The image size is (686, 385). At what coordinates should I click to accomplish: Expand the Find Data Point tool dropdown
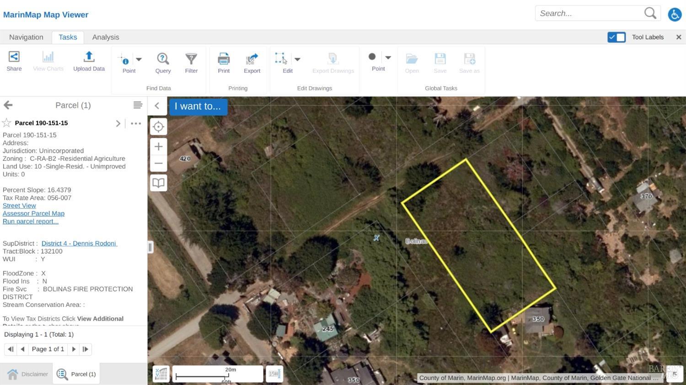[x=139, y=59]
